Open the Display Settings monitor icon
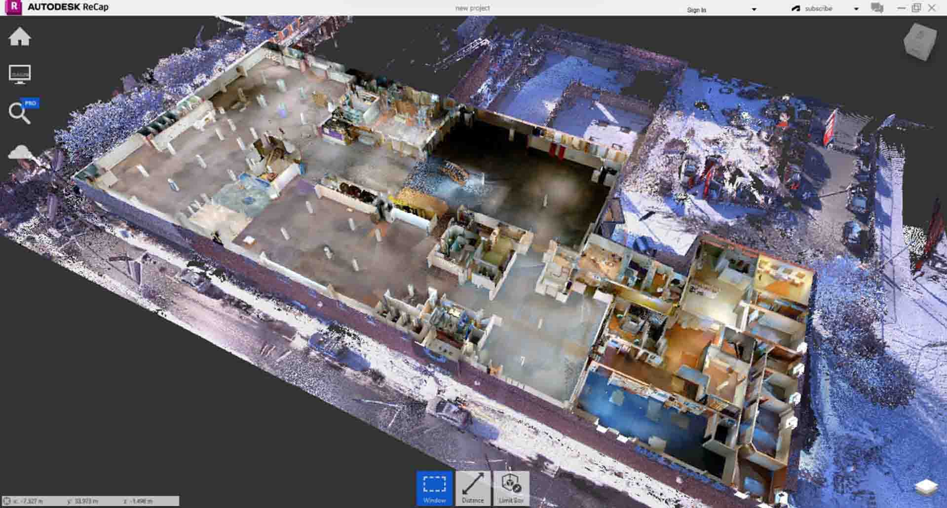The height and width of the screenshot is (508, 947). point(20,74)
